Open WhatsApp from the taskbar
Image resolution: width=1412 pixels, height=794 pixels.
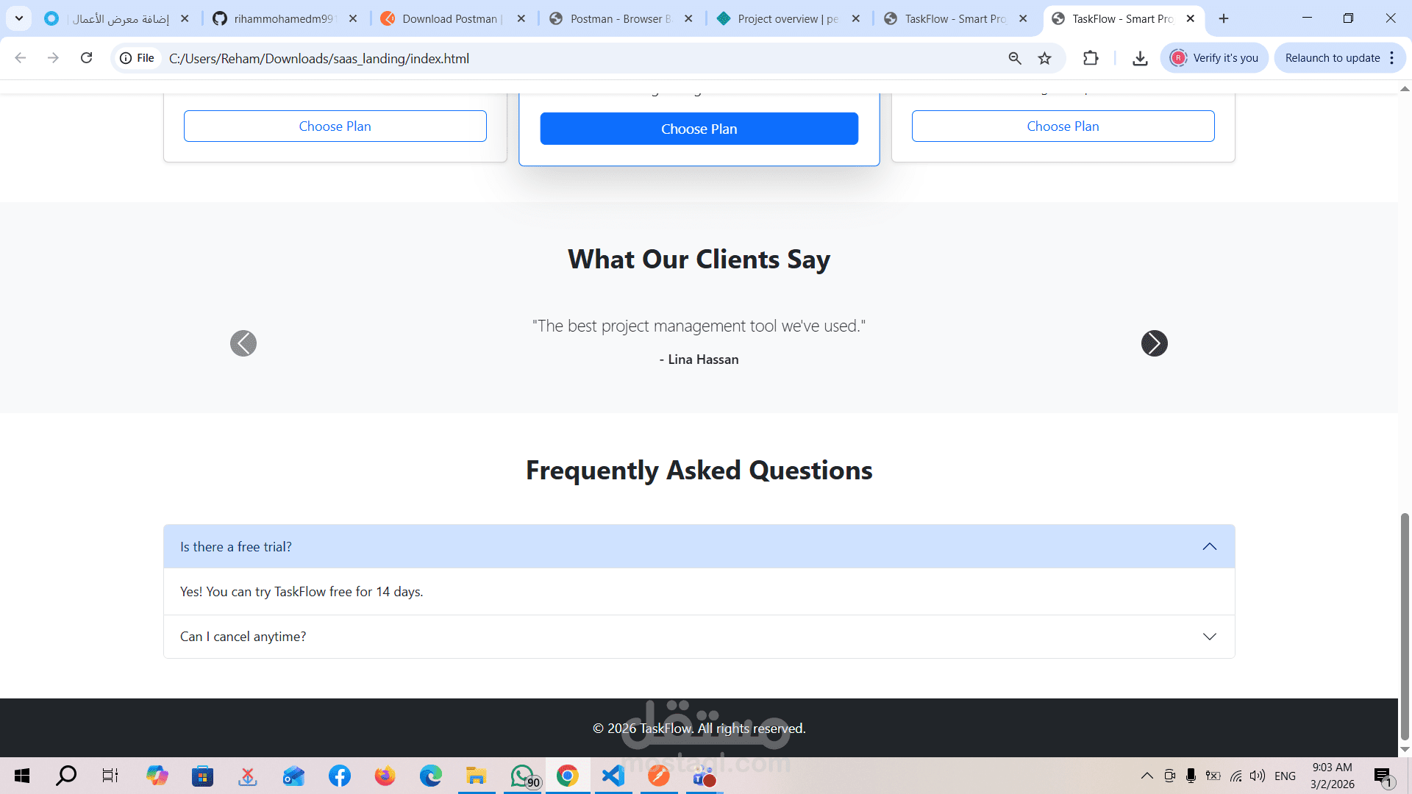tap(523, 776)
